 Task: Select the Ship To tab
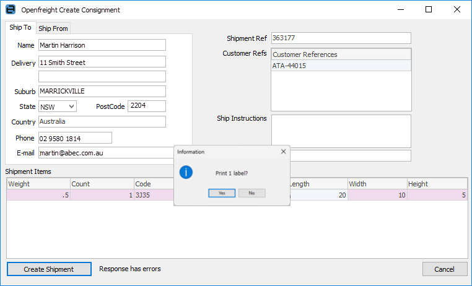20,28
